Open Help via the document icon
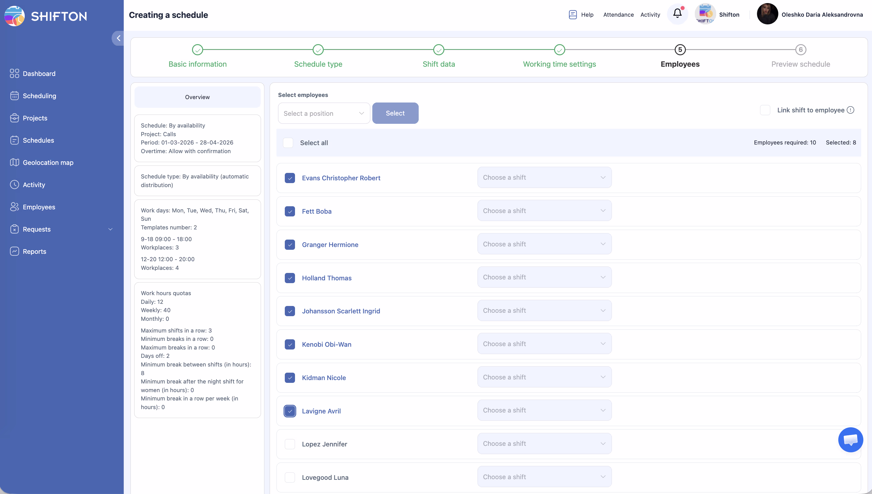This screenshot has height=494, width=872. 573,15
